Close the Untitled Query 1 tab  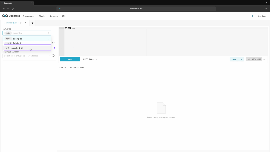(x=25, y=23)
